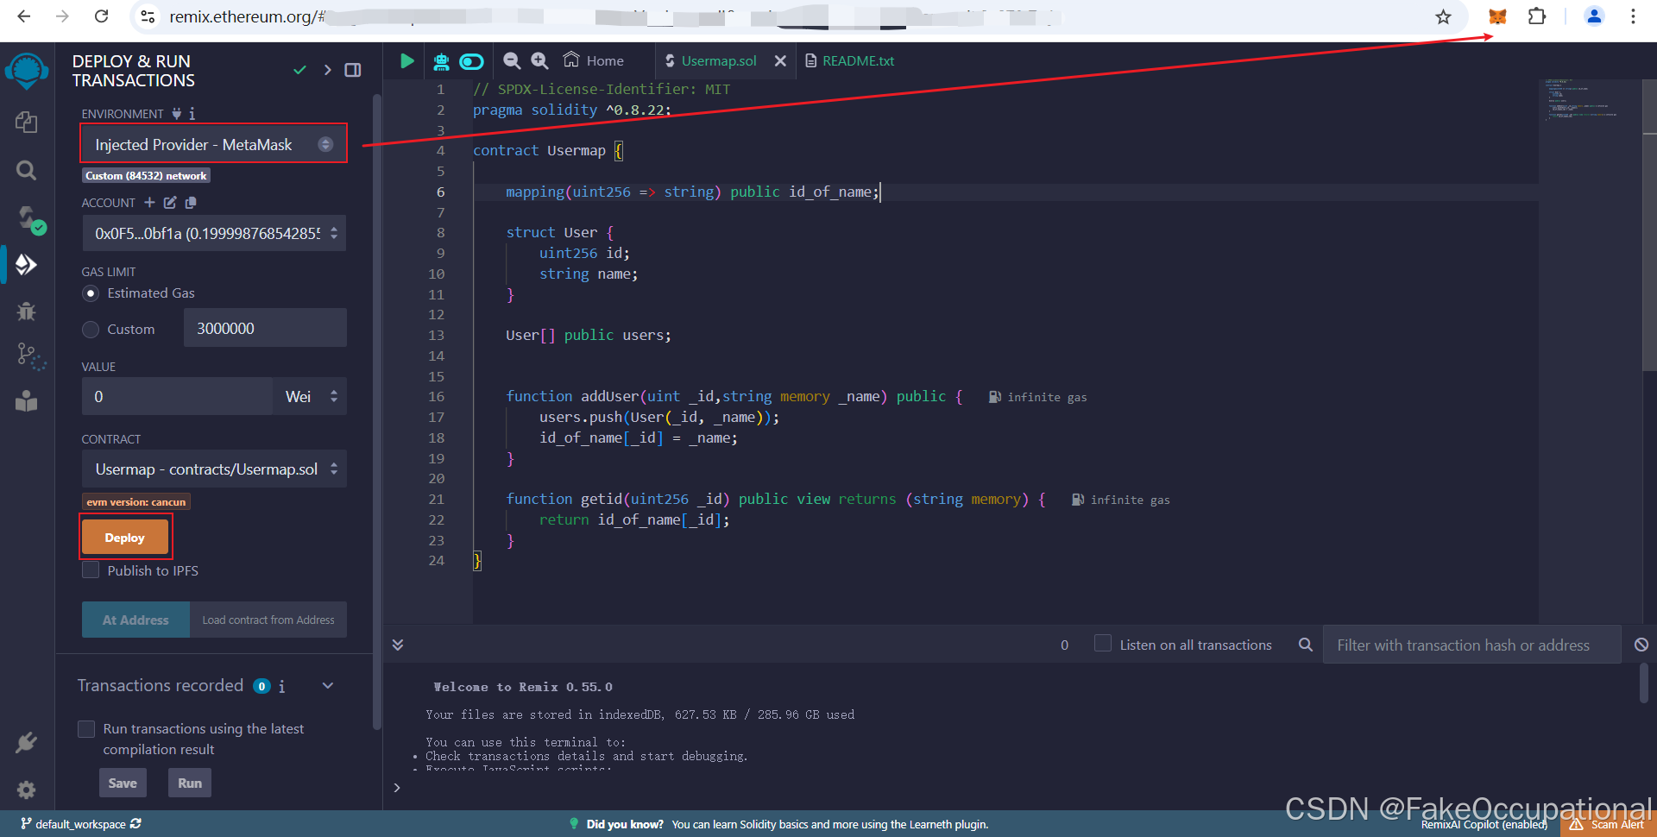Check Listen on all transactions
Viewport: 1657px width, 837px height.
pyautogui.click(x=1102, y=644)
